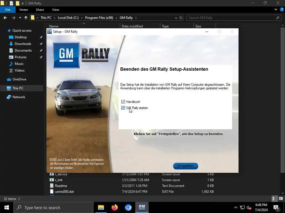Screen dimensions: 285x213
Task: Expand the chevron after Local Disk breadcrumb
Action: pyautogui.click(x=82, y=18)
